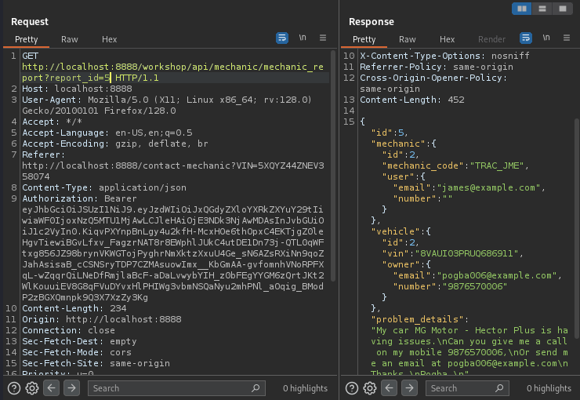Image resolution: width=580 pixels, height=400 pixels.
Task: Click Connection: close header
Action: point(68,330)
